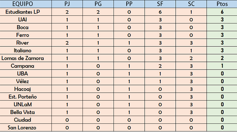Select the PP column header

[x=129, y=4]
